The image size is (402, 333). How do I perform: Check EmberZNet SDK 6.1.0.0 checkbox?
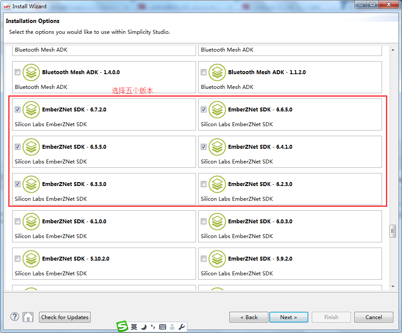(x=17, y=222)
